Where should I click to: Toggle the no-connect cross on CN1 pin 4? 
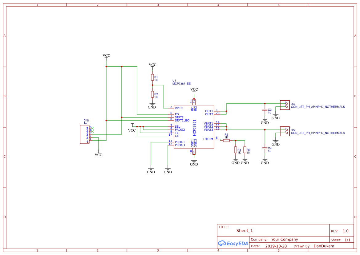(93, 132)
